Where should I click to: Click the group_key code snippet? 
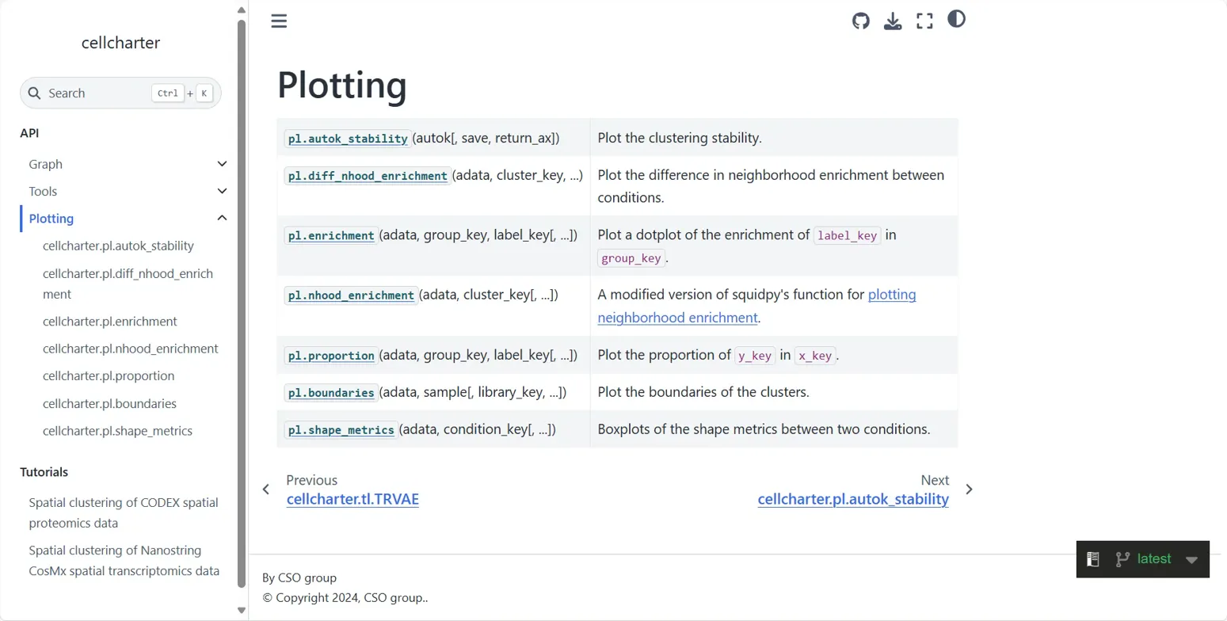[631, 258]
